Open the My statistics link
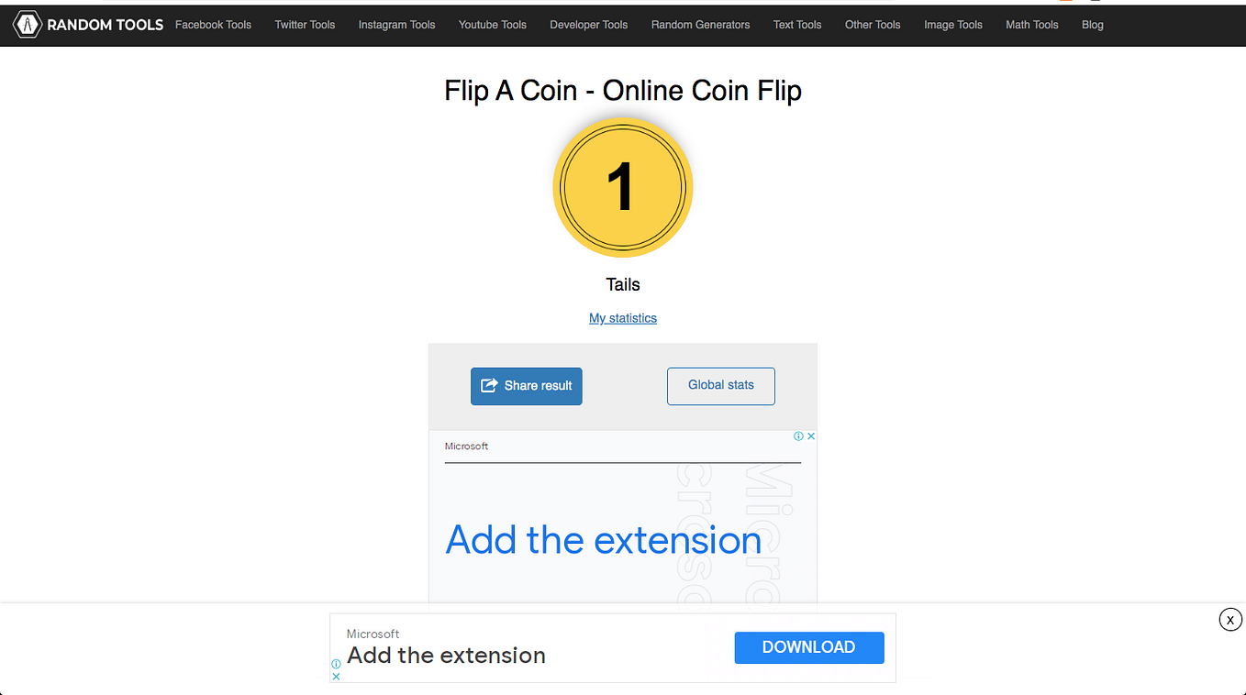 [x=623, y=318]
